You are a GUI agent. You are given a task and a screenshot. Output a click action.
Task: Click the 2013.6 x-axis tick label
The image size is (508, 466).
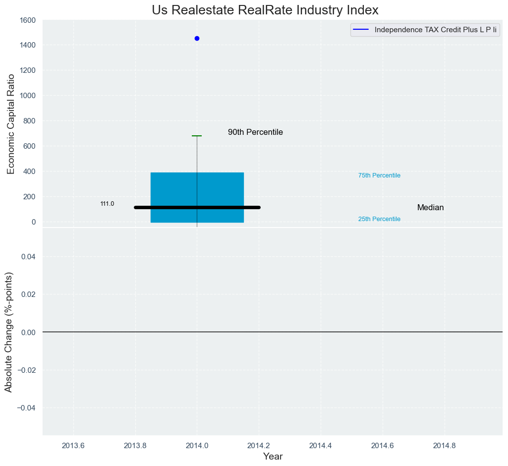(x=73, y=445)
